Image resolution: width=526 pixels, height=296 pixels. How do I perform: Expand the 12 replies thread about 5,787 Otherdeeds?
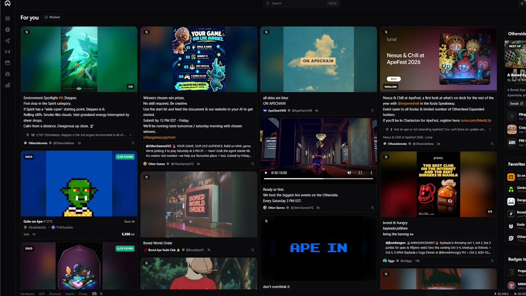coord(79,135)
